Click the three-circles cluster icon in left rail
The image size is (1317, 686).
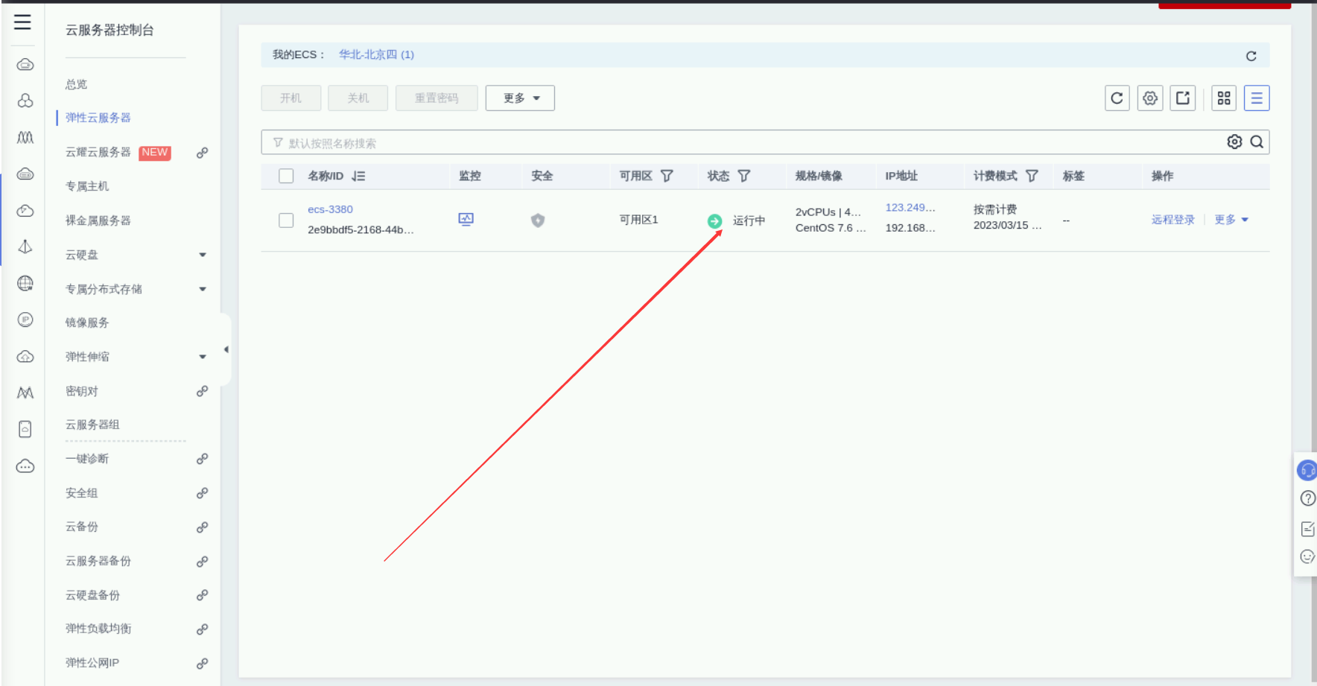point(25,101)
